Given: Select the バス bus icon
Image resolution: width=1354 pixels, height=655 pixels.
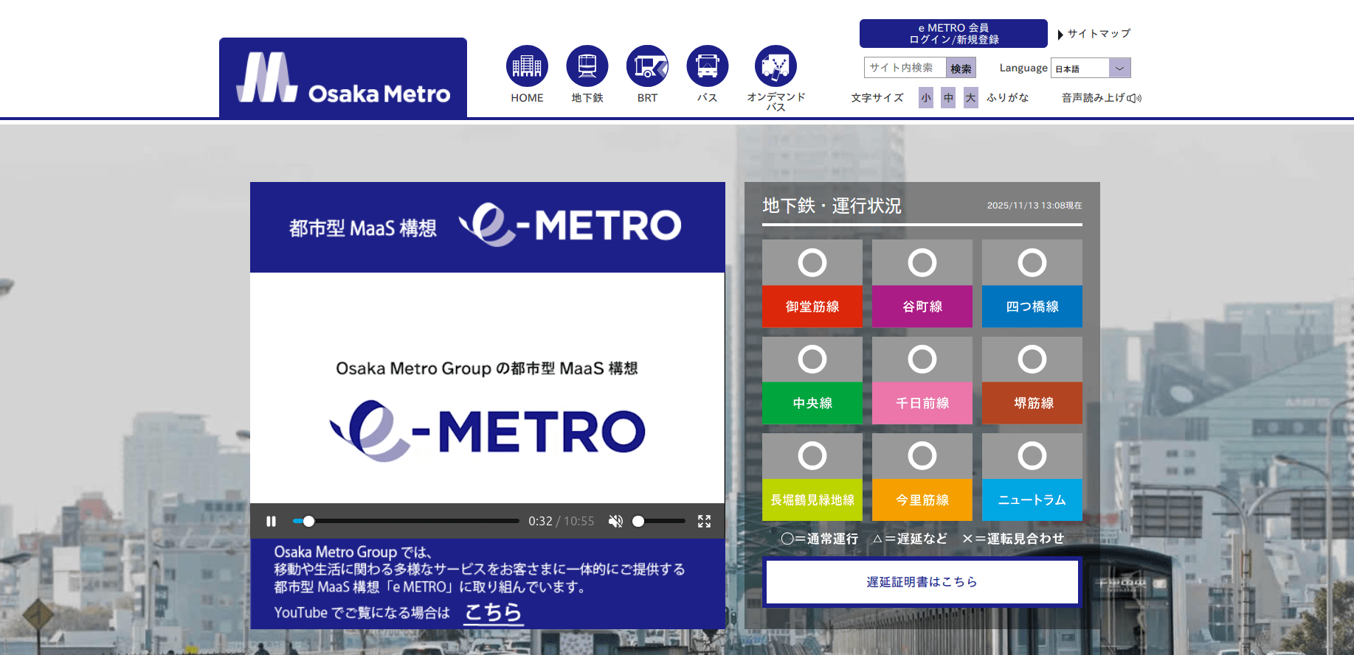Looking at the screenshot, I should tap(707, 66).
